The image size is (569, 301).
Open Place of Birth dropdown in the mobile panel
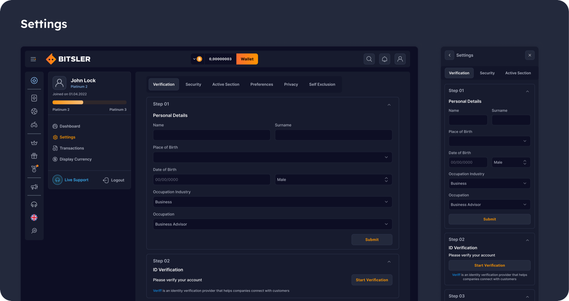(489, 141)
